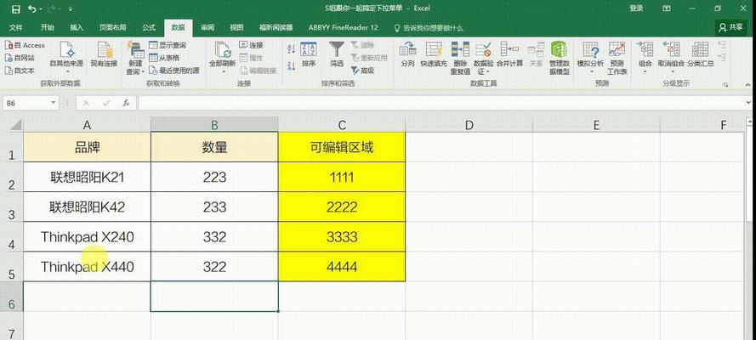Toggle the Filter (筛选) funnel
This screenshot has height=340, width=756.
[337, 54]
